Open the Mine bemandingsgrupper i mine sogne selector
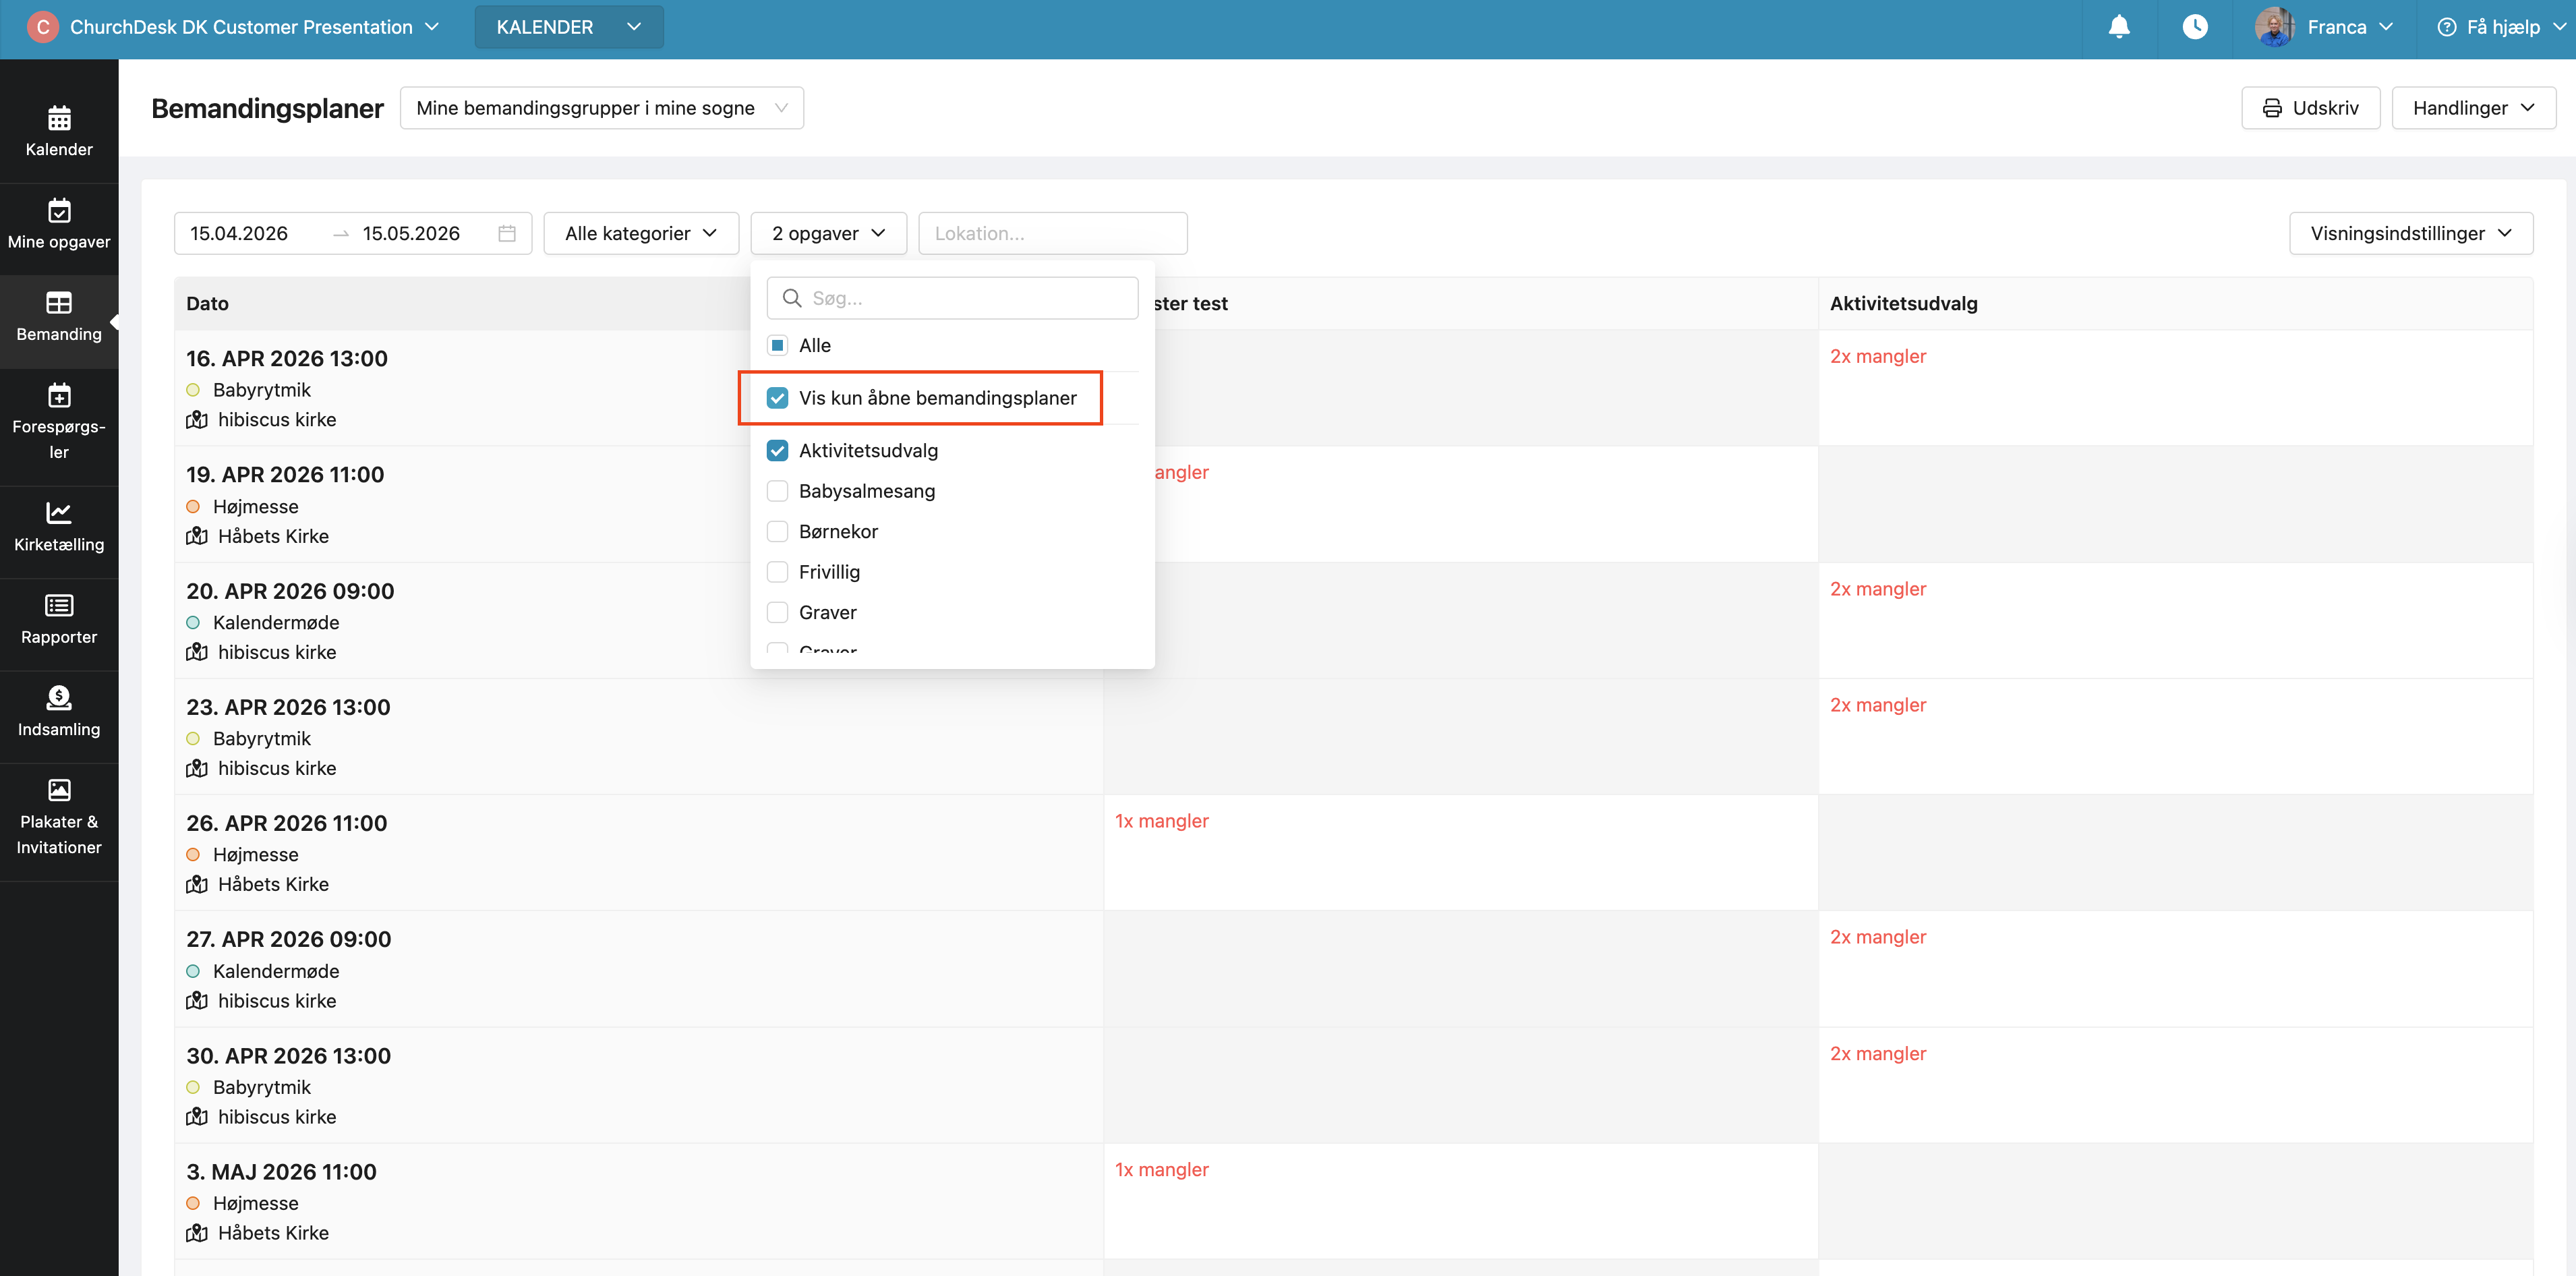Viewport: 2576px width, 1276px height. pyautogui.click(x=601, y=108)
